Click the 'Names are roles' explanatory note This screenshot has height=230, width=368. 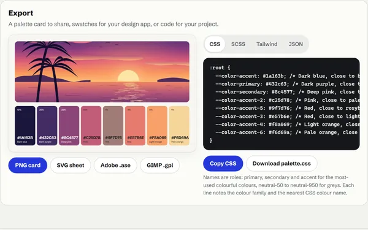[x=278, y=185]
